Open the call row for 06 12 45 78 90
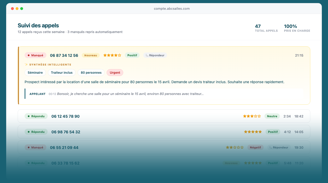 click(x=154, y=116)
